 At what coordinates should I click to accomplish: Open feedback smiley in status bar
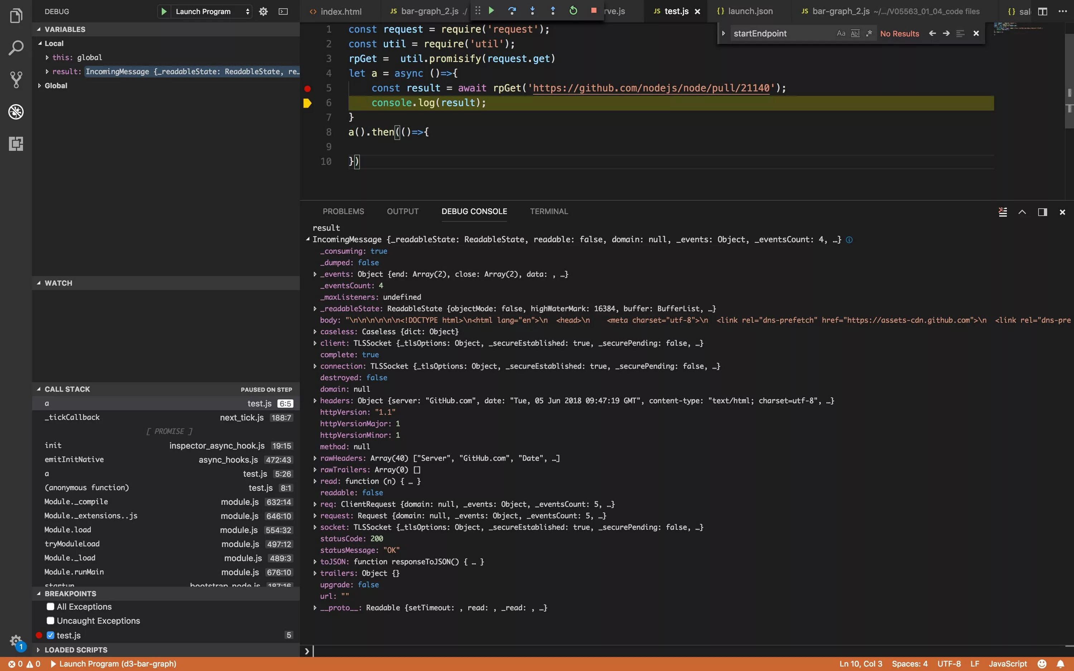[x=1042, y=664]
